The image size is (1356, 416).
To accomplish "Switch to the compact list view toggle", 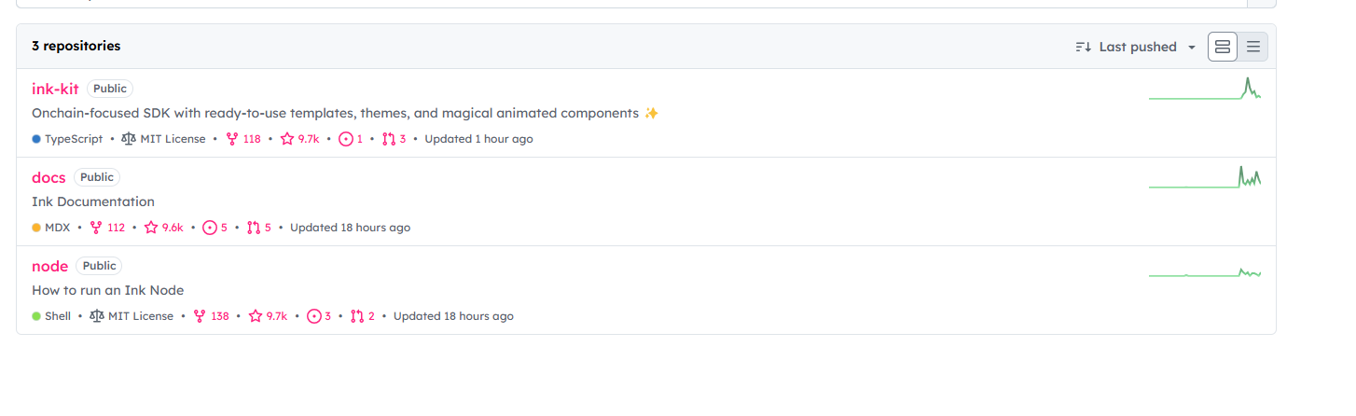I will click(x=1252, y=47).
